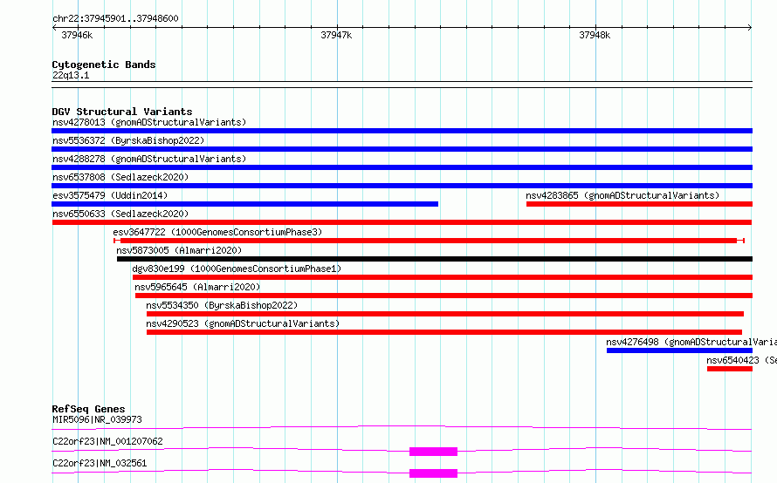Select the nsv6540423 variant label

tap(741, 360)
